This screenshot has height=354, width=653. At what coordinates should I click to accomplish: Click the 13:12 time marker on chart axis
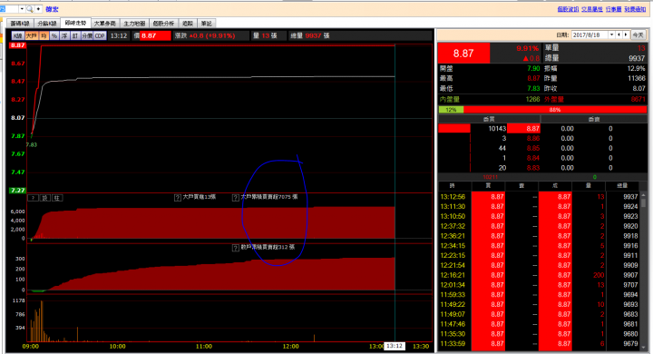[x=394, y=346]
